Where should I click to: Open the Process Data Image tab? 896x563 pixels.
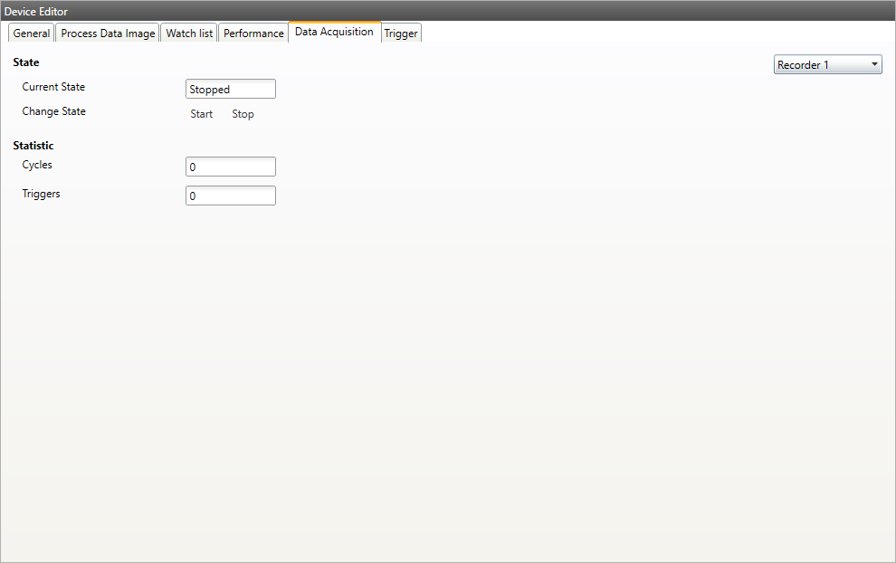[107, 33]
